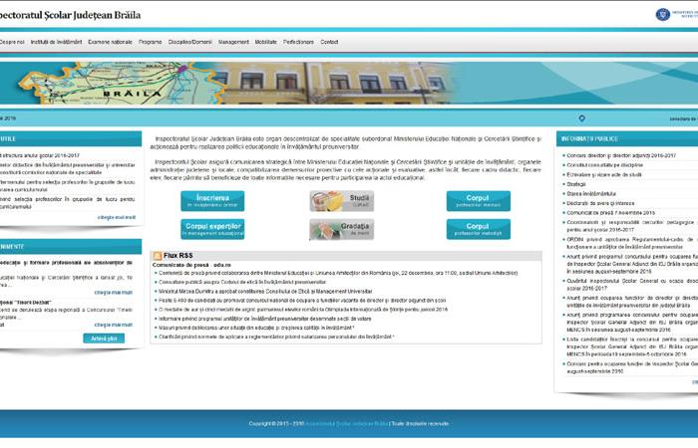Click the Corpul experților button
This screenshot has width=698, height=448.
coord(212,230)
